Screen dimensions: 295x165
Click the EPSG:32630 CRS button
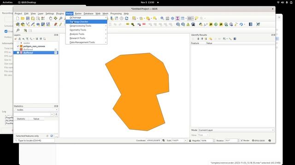pyautogui.click(x=258, y=141)
